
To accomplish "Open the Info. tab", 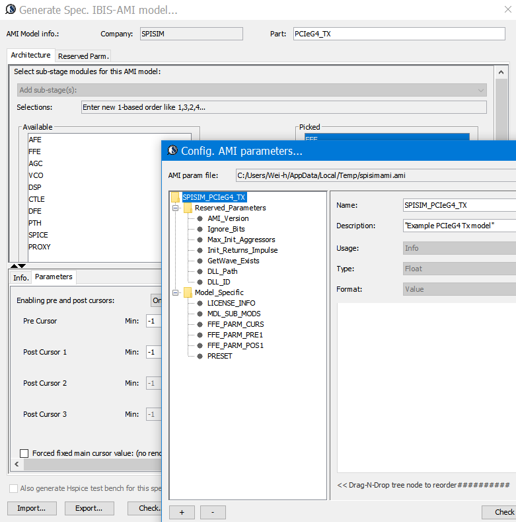I will click(x=21, y=277).
